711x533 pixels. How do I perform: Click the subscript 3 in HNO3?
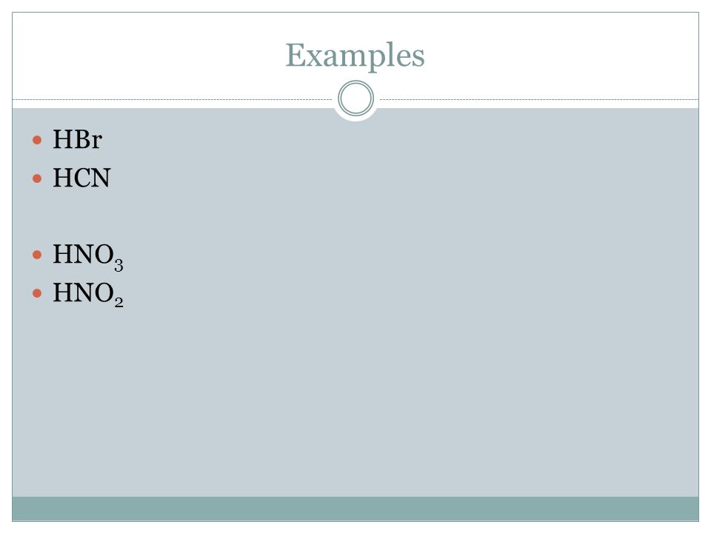(118, 266)
